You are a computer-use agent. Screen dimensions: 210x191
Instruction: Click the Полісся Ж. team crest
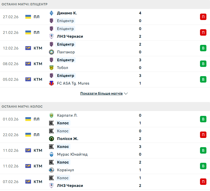(51, 139)
